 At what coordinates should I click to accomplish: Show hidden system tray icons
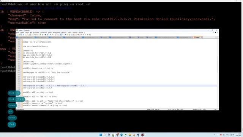point(215,135)
